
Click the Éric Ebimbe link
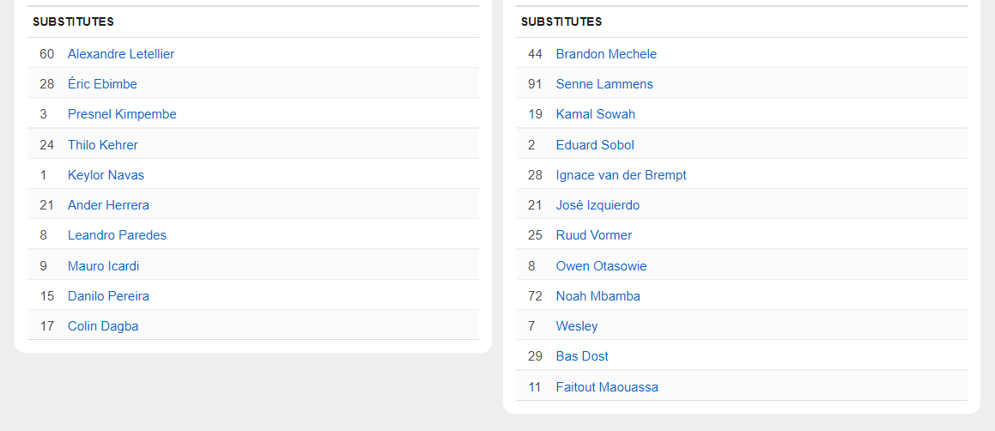[102, 84]
